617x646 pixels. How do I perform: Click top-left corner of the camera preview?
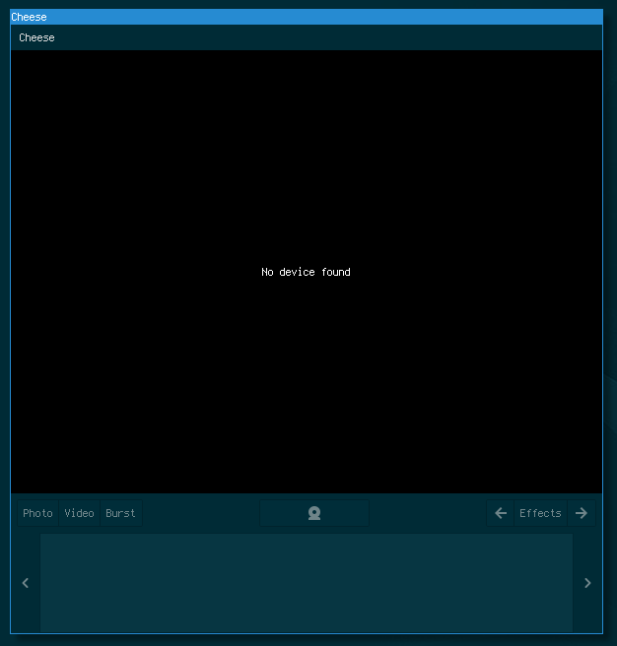(16, 55)
